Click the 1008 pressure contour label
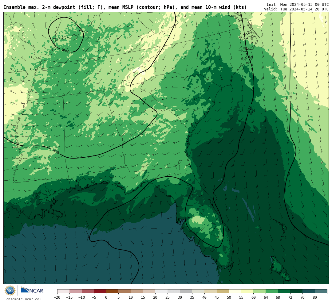The height and width of the screenshot is (303, 332). (56, 151)
